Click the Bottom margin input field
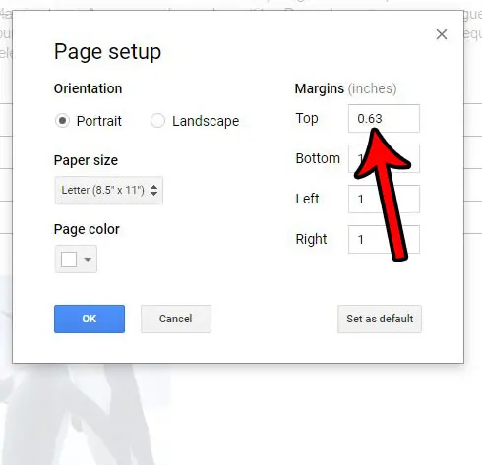Viewport: 482px width, 465px height. point(384,158)
